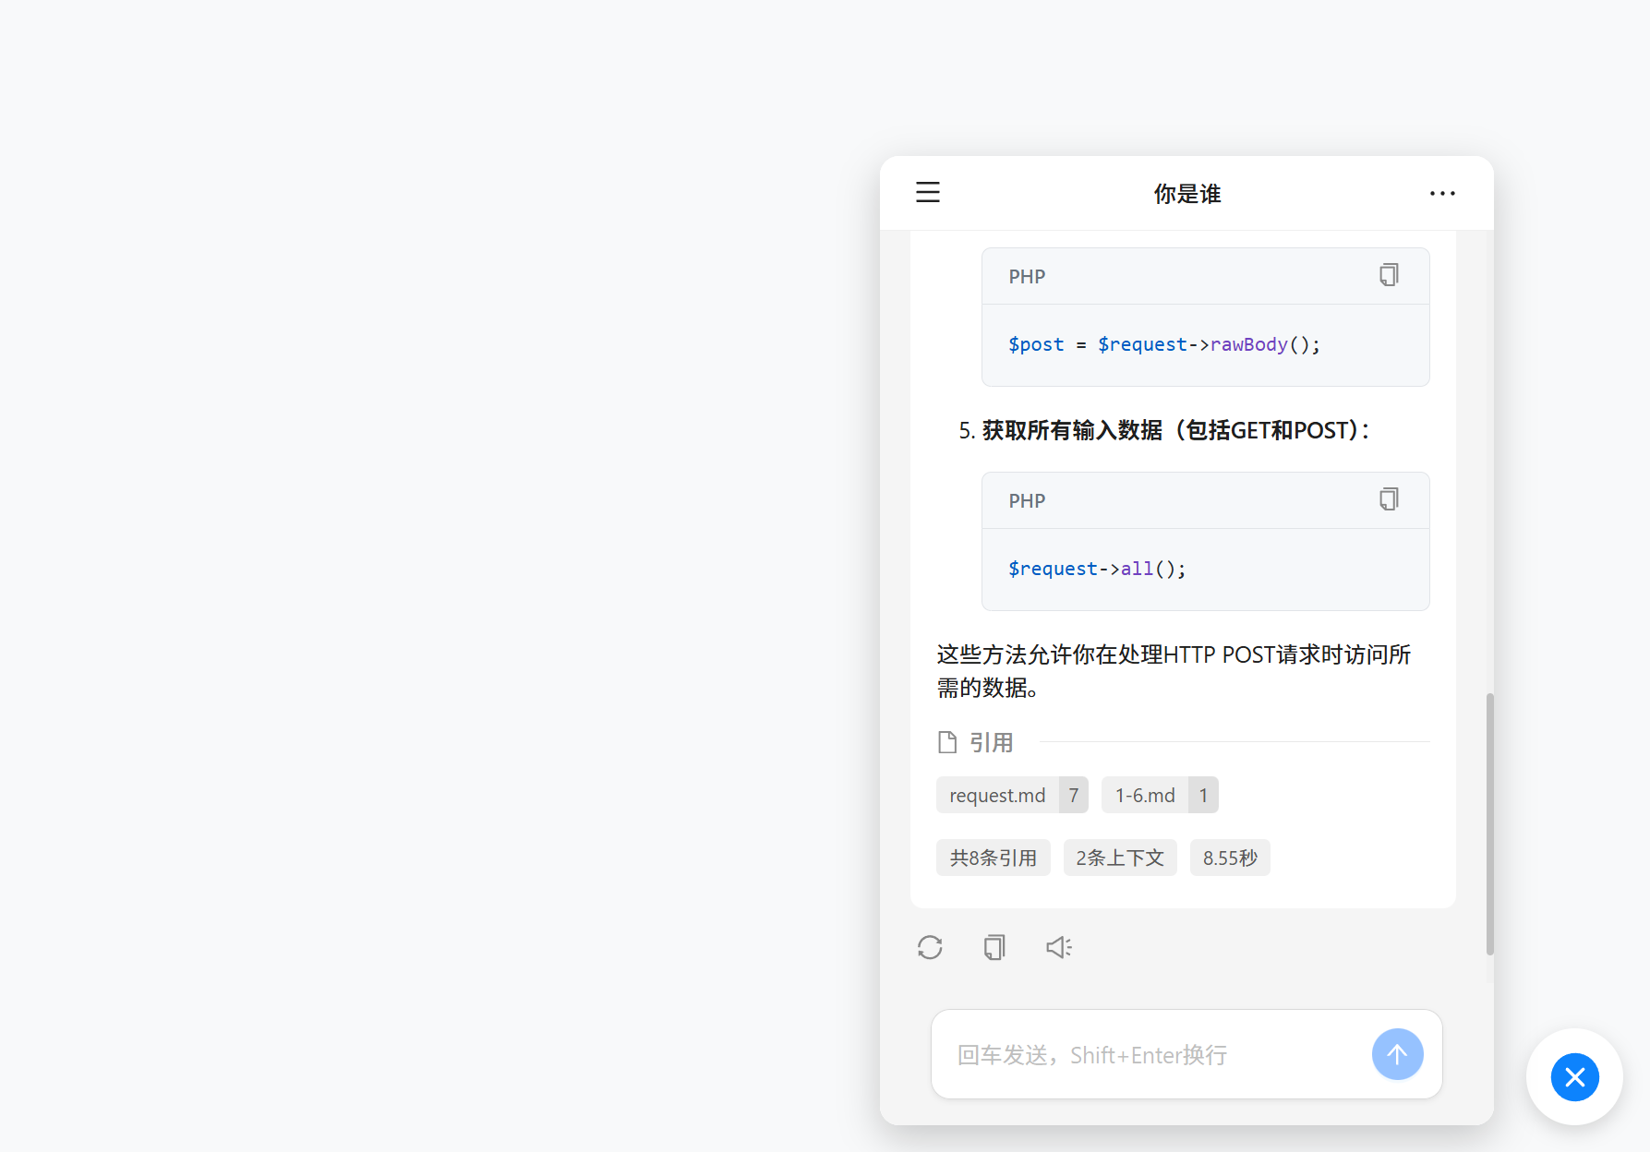Image resolution: width=1650 pixels, height=1152 pixels.
Task: Click the 2条上下文 tag
Action: coord(1120,858)
